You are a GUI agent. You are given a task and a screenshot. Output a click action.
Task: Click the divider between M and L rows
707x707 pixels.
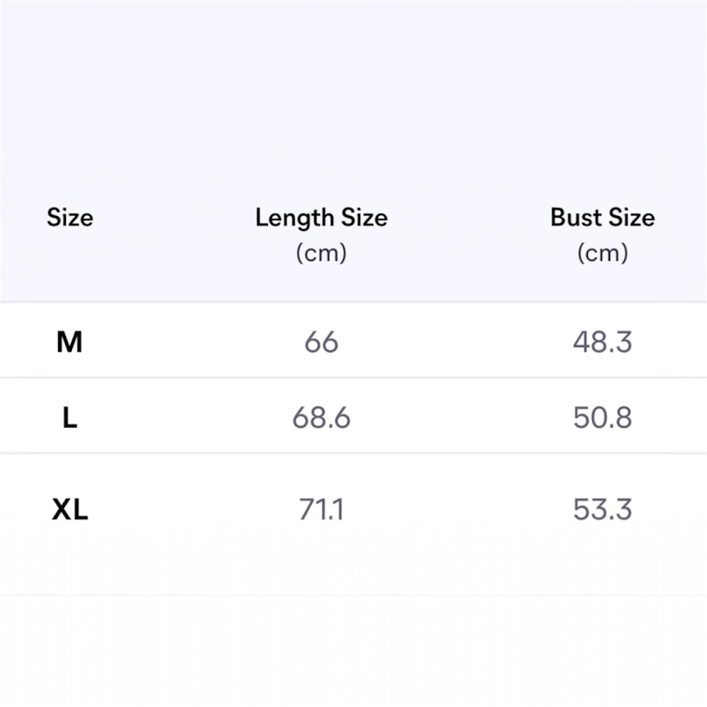click(x=353, y=378)
